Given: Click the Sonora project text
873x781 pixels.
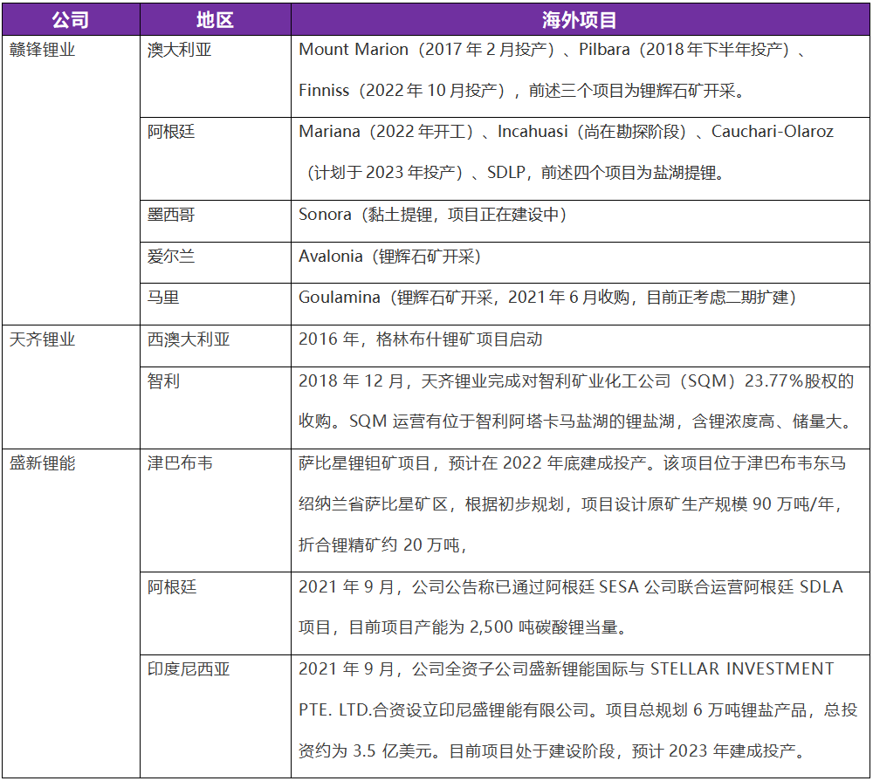Looking at the screenshot, I should (x=433, y=215).
